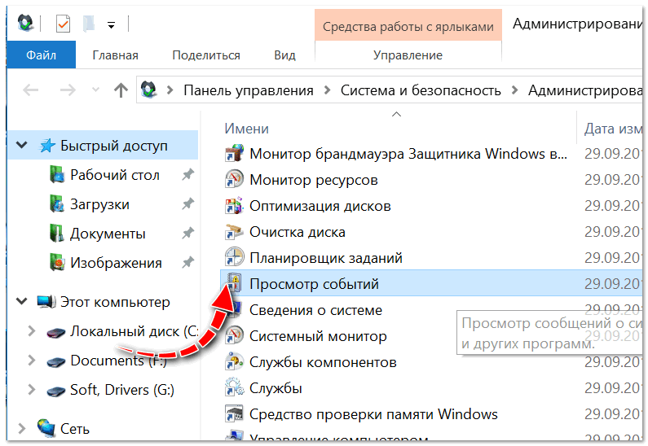Expand the Documents (F:) drive node

coord(32,360)
